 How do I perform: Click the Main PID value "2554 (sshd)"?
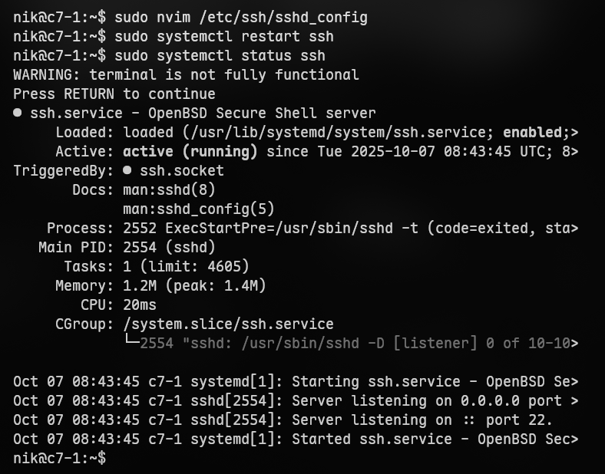[x=169, y=247]
